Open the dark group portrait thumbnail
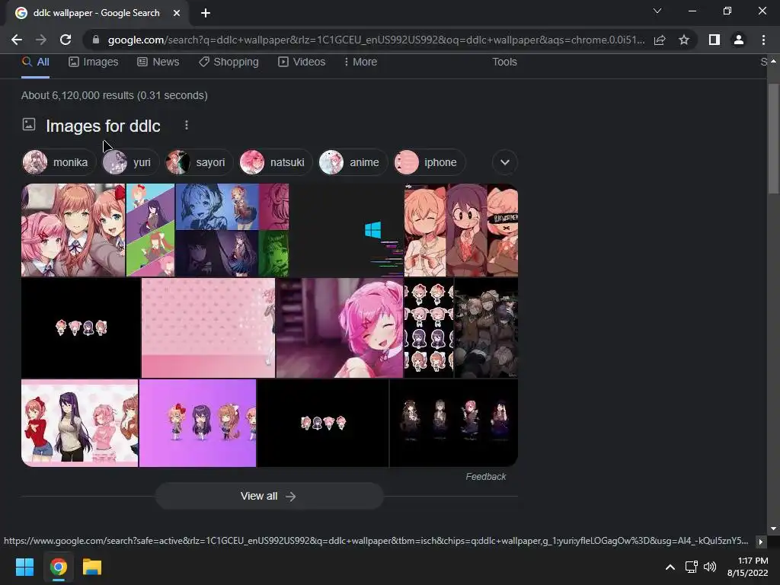Image resolution: width=780 pixels, height=585 pixels. (x=486, y=328)
